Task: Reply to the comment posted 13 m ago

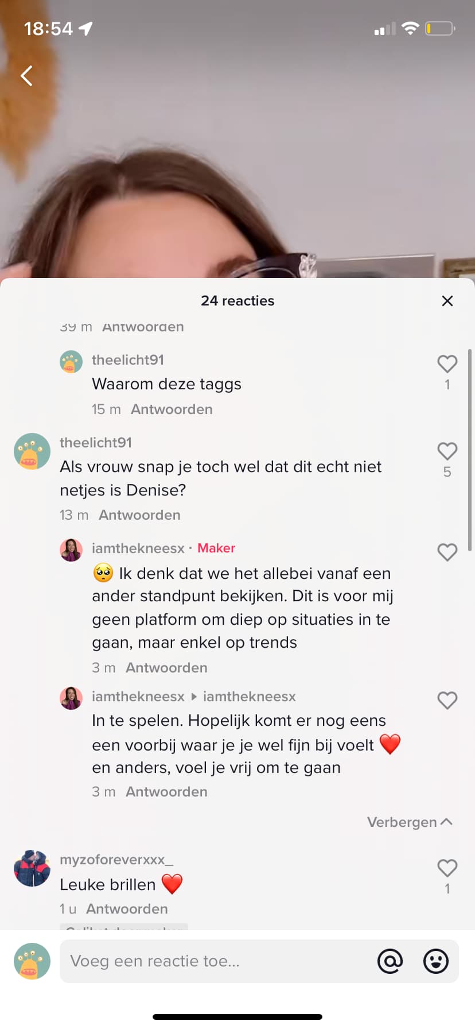Action: (x=139, y=515)
